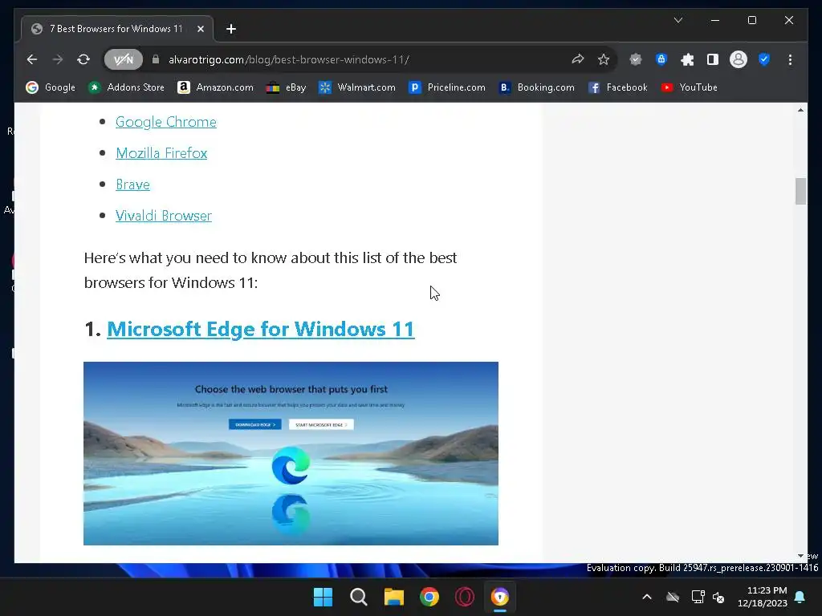822x616 pixels.
Task: Open Windows Search from the taskbar
Action: coord(359,597)
